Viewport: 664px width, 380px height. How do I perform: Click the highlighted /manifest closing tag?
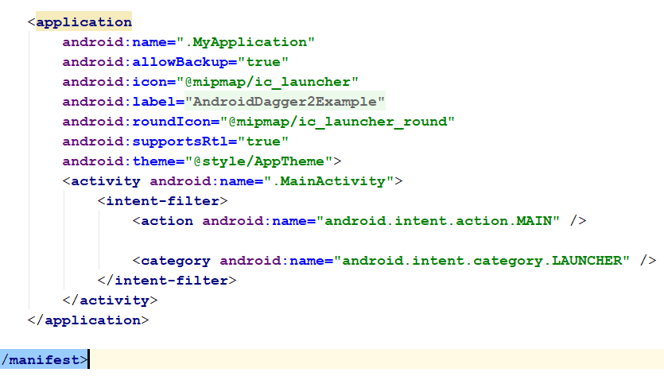[44, 360]
